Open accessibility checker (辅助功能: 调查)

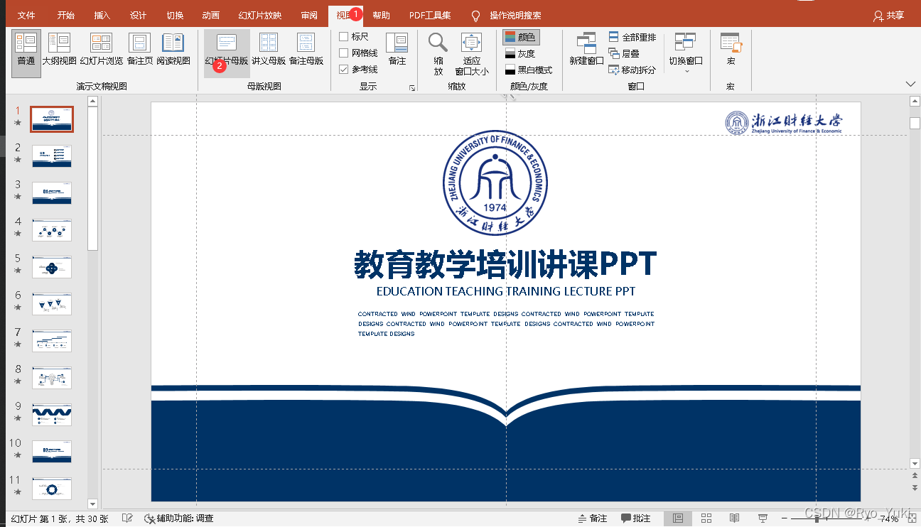[178, 518]
